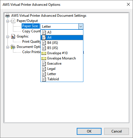Select the Color Printing tree item

[31, 52]
